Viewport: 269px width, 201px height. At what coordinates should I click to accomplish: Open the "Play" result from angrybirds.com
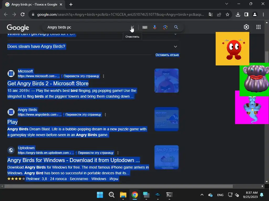[12, 122]
